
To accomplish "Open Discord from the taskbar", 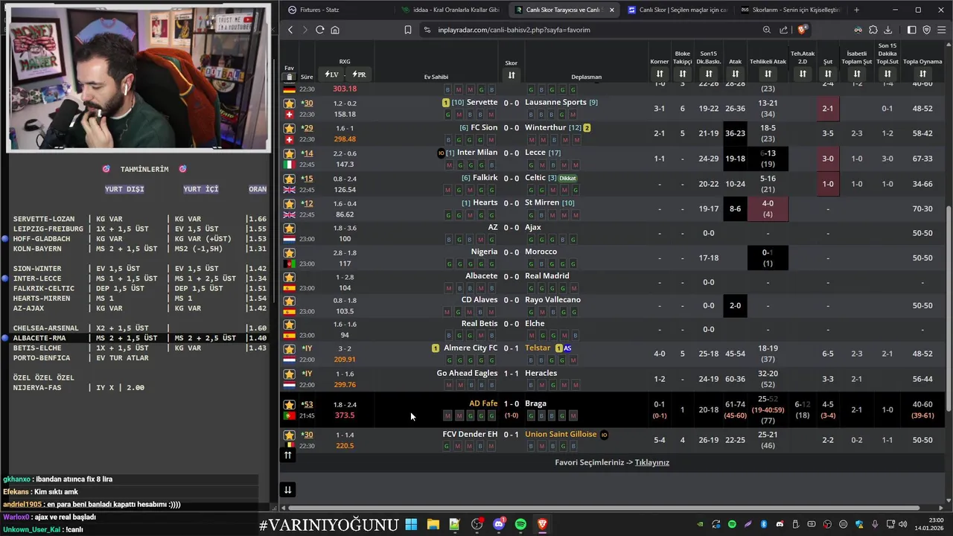I will pyautogui.click(x=499, y=525).
